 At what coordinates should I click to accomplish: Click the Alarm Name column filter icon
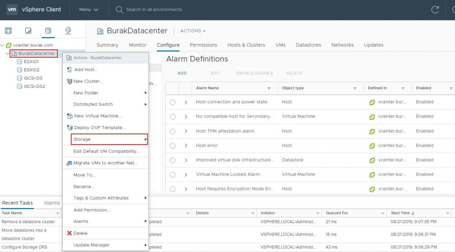tap(269, 88)
